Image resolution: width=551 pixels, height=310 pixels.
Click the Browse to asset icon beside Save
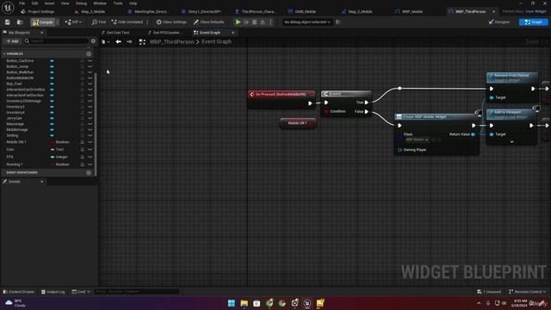click(20, 22)
